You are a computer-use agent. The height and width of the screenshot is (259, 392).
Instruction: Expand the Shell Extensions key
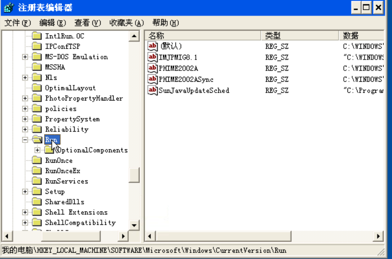25,212
